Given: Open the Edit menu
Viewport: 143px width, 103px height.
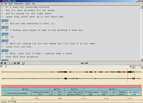Looking at the screenshot, I should [5, 4].
